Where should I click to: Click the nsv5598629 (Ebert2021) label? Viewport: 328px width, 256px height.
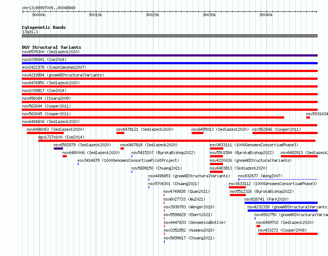[188, 215]
